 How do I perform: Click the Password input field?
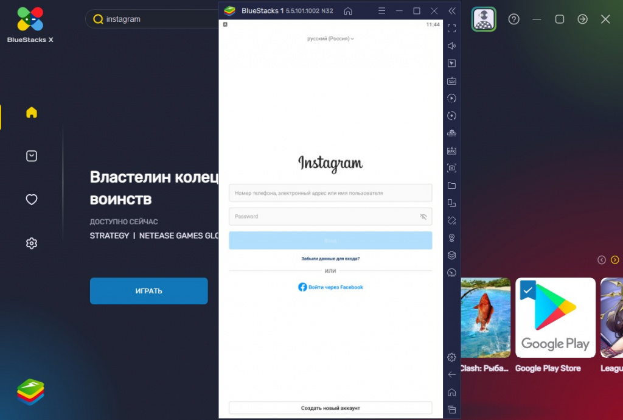[x=330, y=217]
